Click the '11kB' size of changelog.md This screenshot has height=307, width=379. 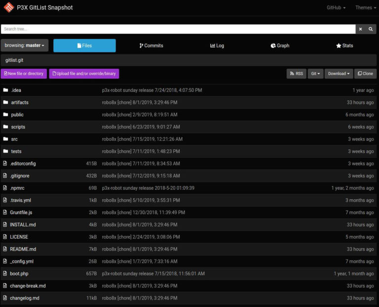[x=92, y=298]
